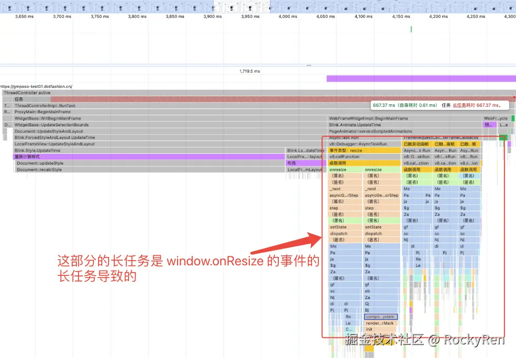Select the purple 重新计算样式 bar
Image resolution: width=516 pixels, height=358 pixels.
coord(149,157)
